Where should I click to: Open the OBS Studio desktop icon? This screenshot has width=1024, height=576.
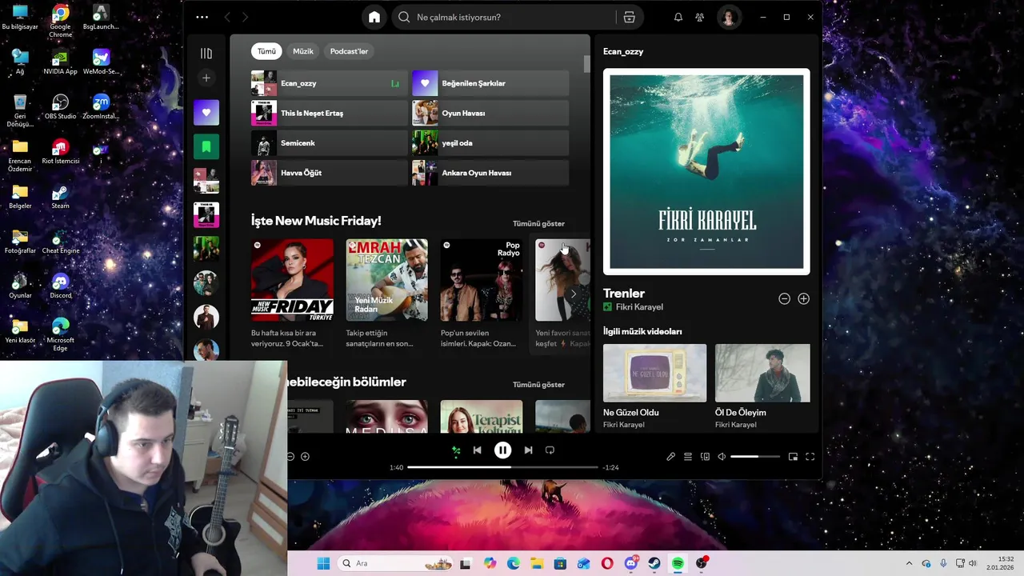click(61, 106)
